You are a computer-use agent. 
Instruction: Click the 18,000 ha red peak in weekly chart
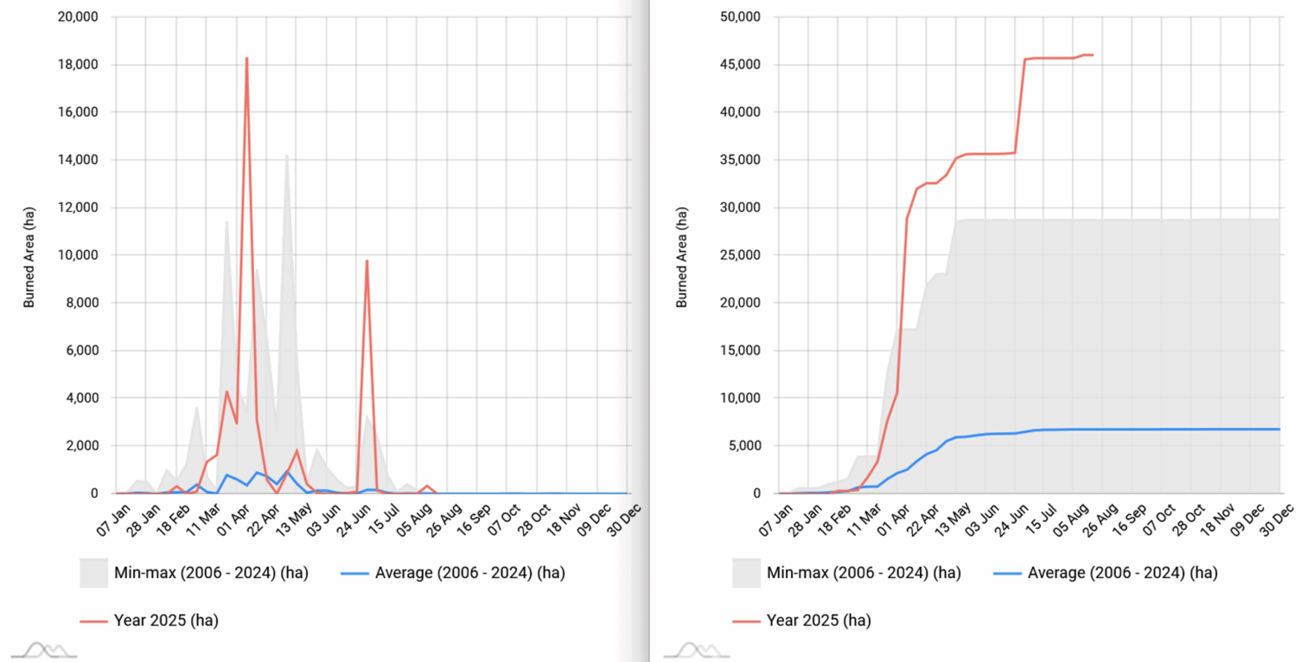click(x=247, y=59)
